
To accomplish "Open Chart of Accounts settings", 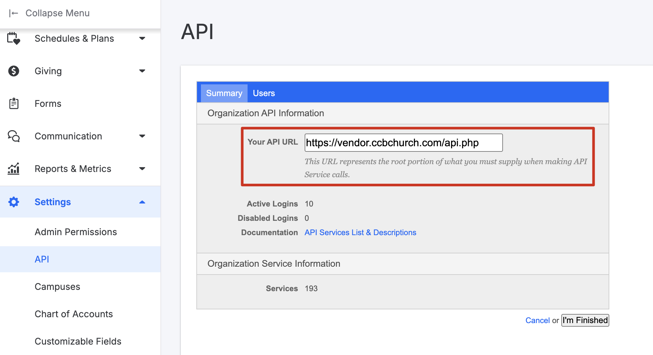I will pos(74,314).
